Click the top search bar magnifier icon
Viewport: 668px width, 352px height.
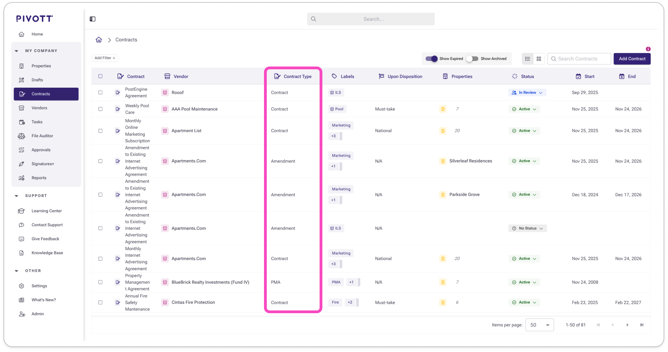pyautogui.click(x=314, y=19)
